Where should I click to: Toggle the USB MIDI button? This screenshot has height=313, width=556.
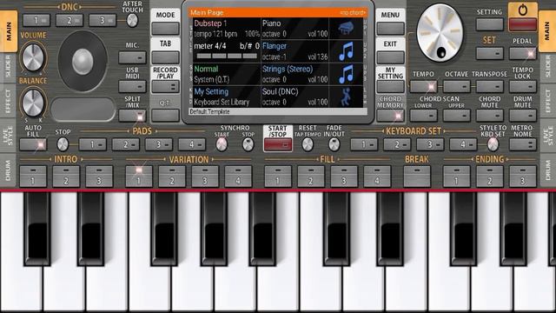[132, 87]
